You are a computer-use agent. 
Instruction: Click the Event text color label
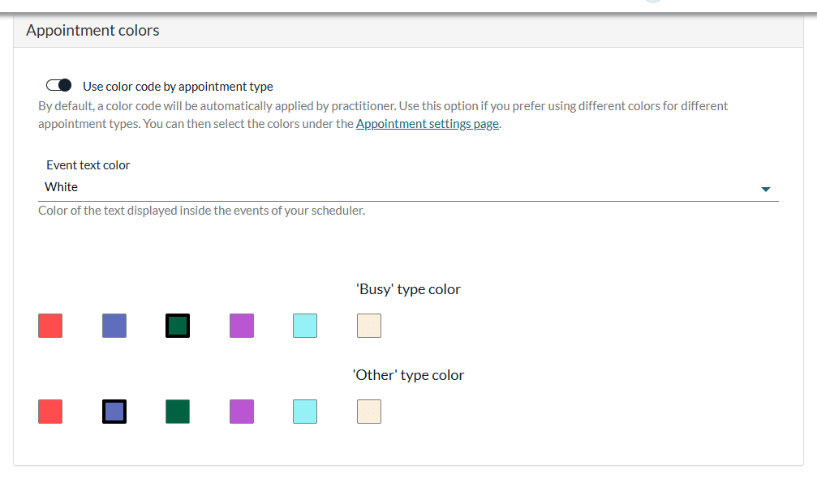pyautogui.click(x=88, y=165)
